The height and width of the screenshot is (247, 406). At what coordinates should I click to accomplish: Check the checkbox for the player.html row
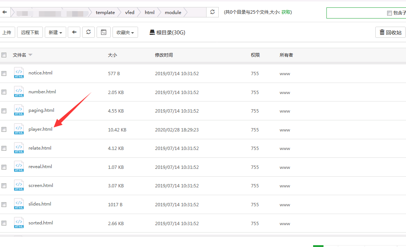pos(4,129)
